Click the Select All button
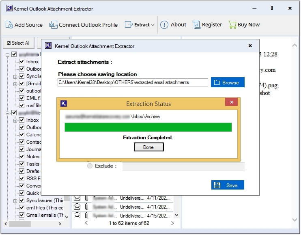 [x=19, y=43]
